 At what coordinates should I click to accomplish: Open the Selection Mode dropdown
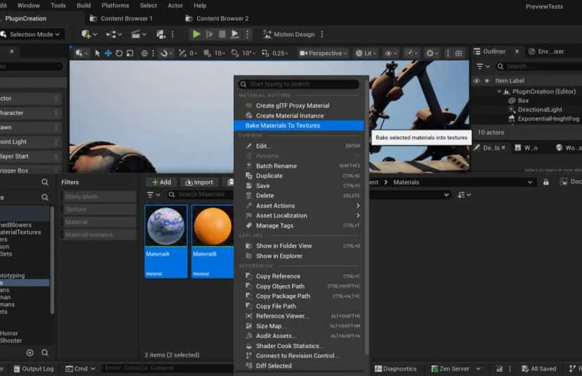[x=31, y=35]
